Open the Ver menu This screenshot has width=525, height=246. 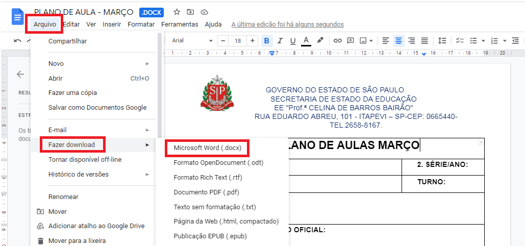[x=91, y=24]
